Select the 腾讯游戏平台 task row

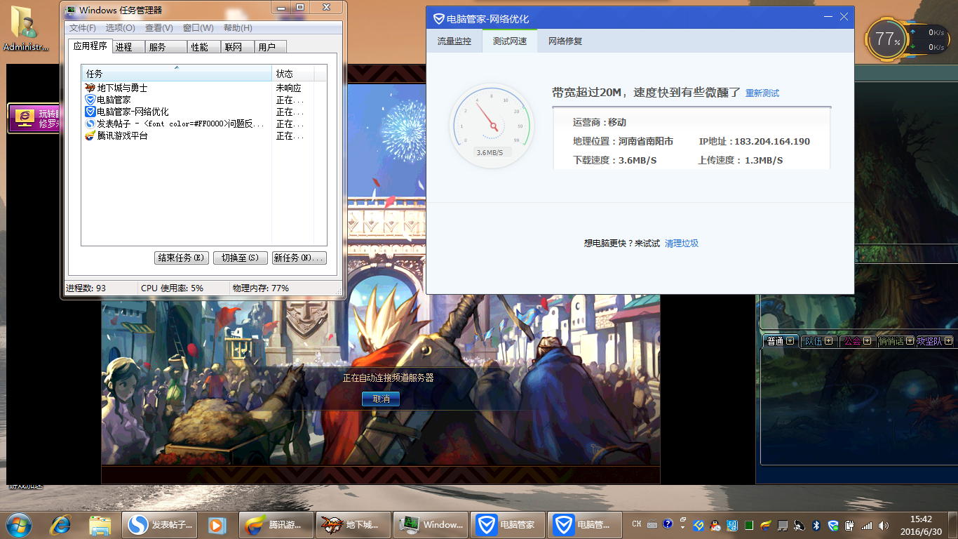point(204,135)
